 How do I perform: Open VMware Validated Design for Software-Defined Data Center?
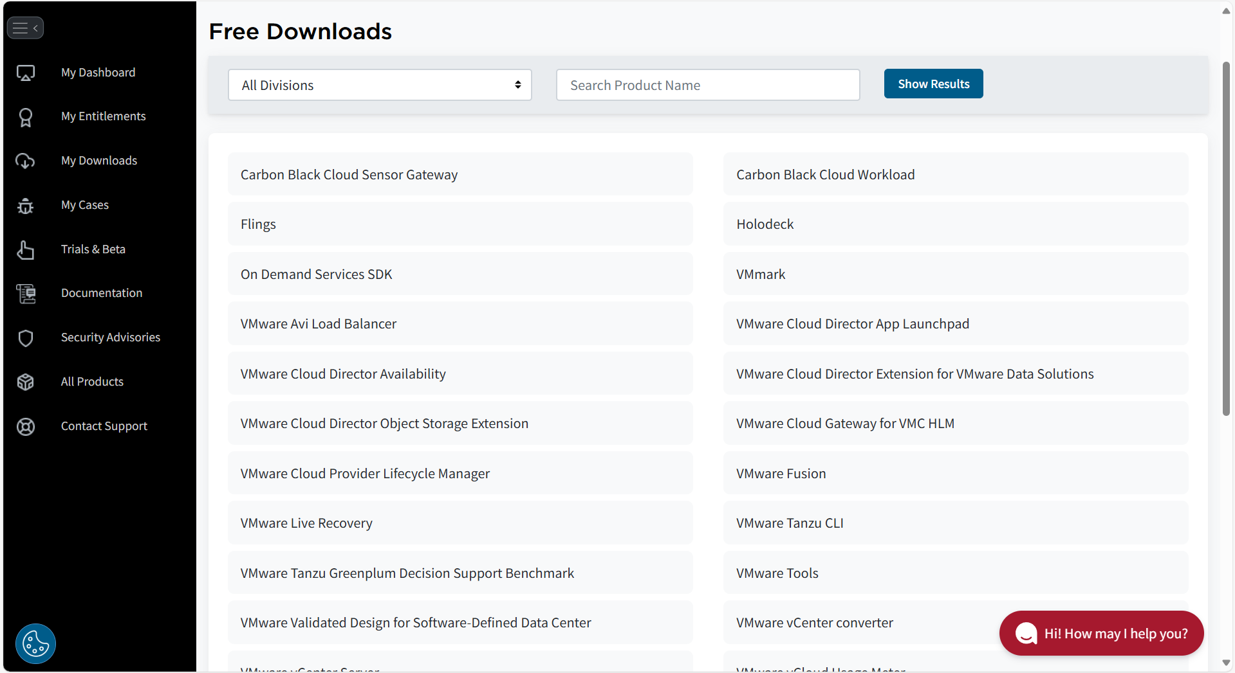pyautogui.click(x=460, y=622)
